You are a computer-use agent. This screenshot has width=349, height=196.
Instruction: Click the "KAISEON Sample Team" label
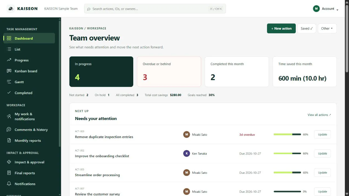[x=61, y=9]
